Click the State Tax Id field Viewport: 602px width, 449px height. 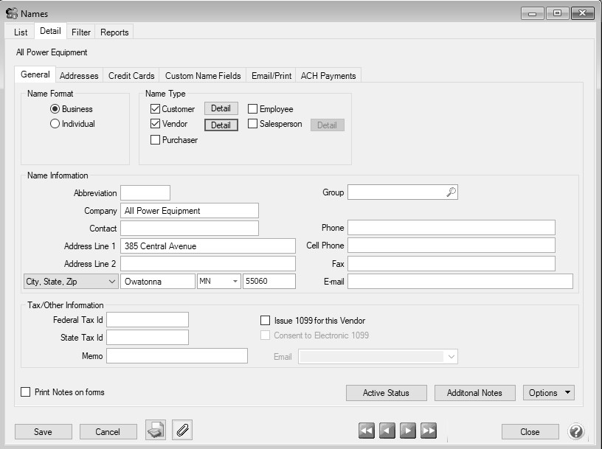148,337
